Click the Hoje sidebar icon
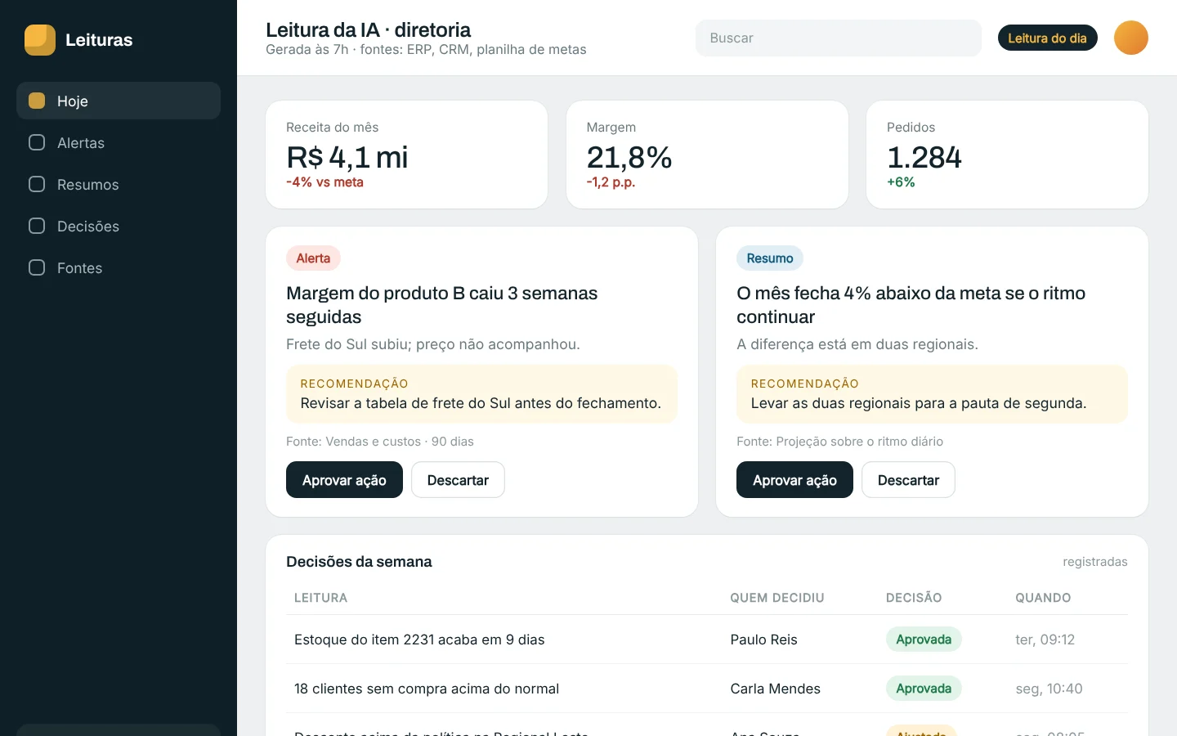1177x736 pixels. (37, 101)
